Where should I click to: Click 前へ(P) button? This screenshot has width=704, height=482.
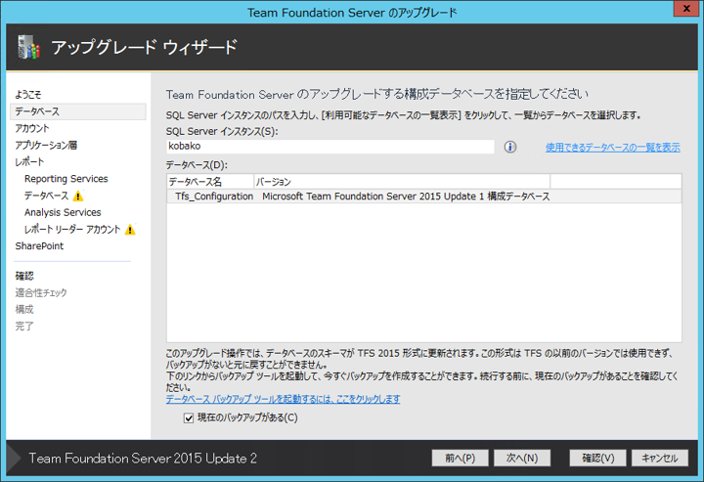click(x=460, y=459)
